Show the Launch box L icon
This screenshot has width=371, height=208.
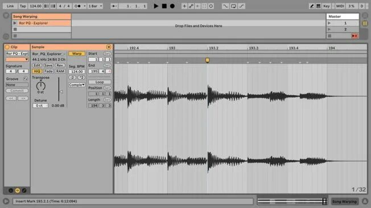(11, 190)
